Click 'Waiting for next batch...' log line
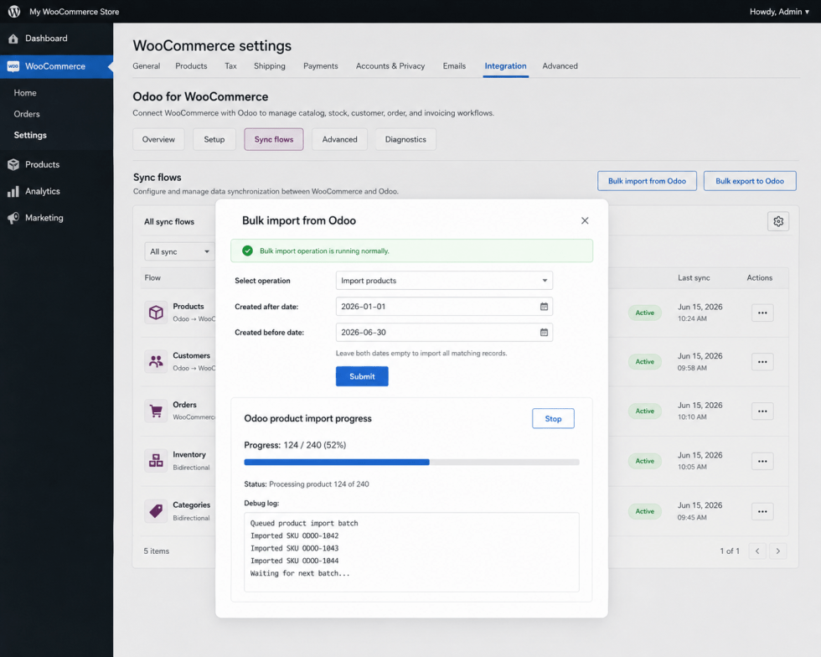This screenshot has width=821, height=657. 300,573
